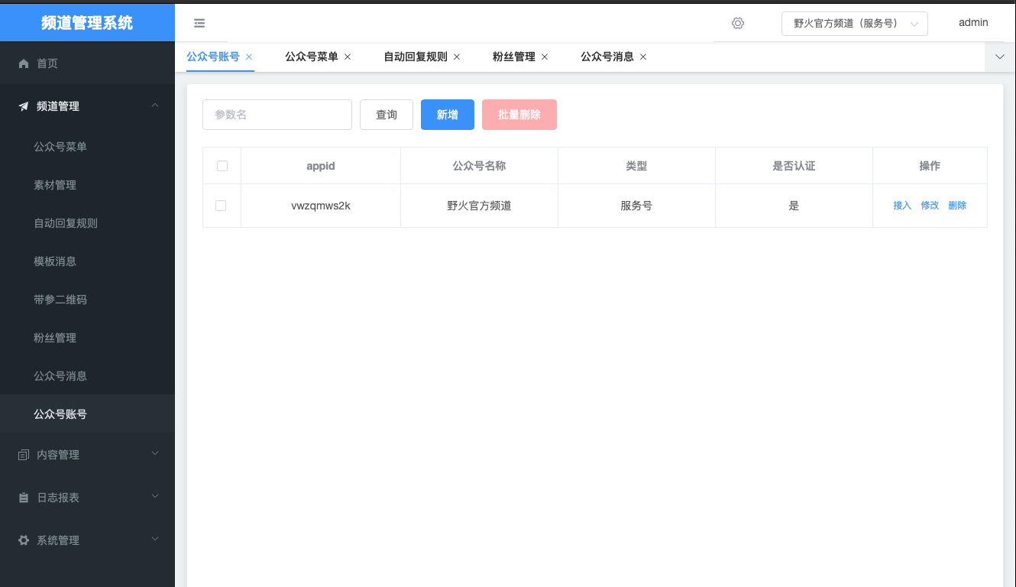Collapse sidebar using the hamburger icon
This screenshot has height=587, width=1016.
tap(199, 24)
